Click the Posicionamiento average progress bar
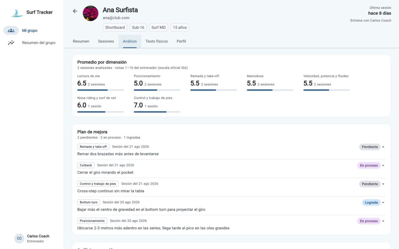 pyautogui.click(x=157, y=90)
